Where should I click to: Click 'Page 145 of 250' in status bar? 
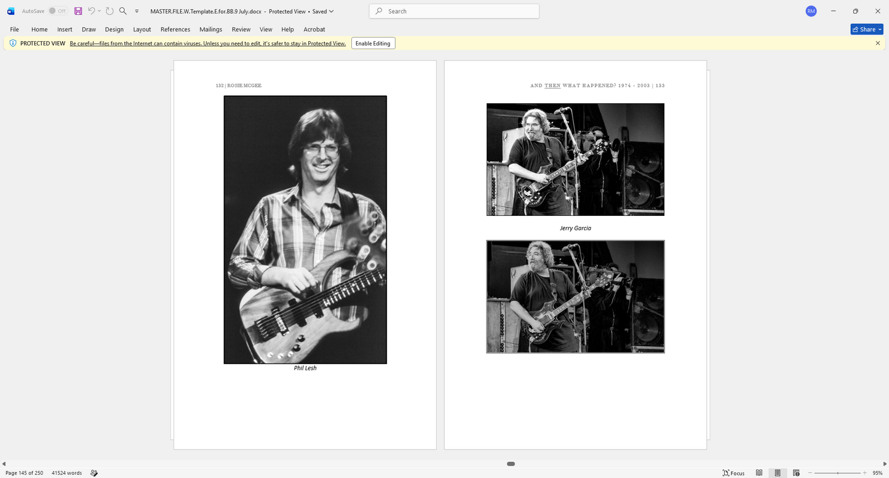(x=24, y=472)
